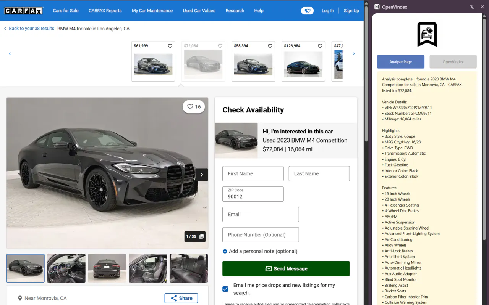This screenshot has height=305, width=489.
Task: Select the steering wheel interior thumbnail
Action: tap(66, 268)
